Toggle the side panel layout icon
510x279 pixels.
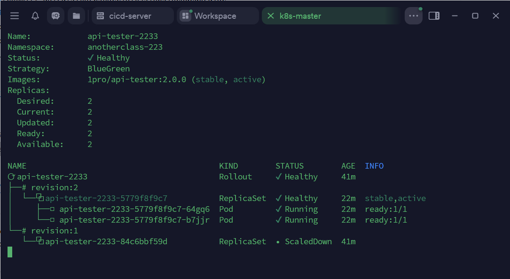tap(434, 16)
